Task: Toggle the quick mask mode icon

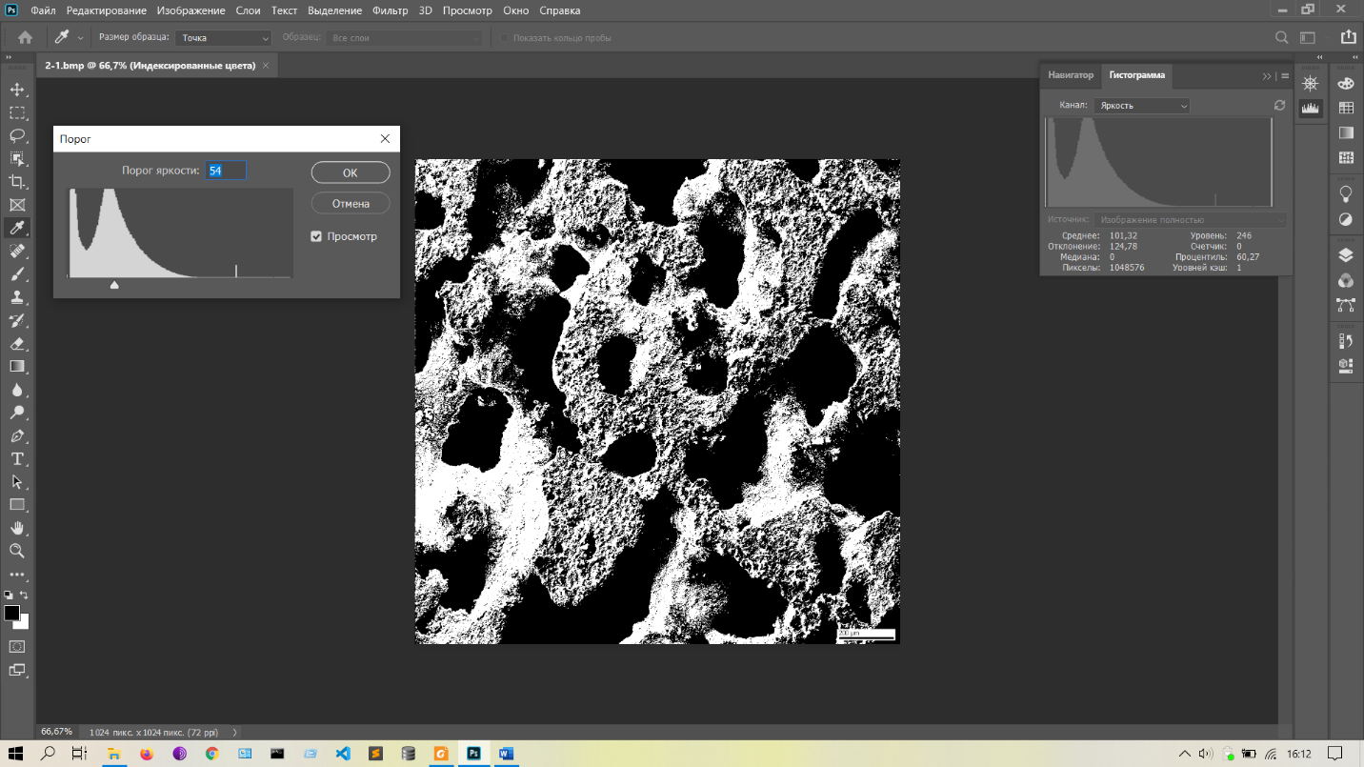Action: coord(17,646)
